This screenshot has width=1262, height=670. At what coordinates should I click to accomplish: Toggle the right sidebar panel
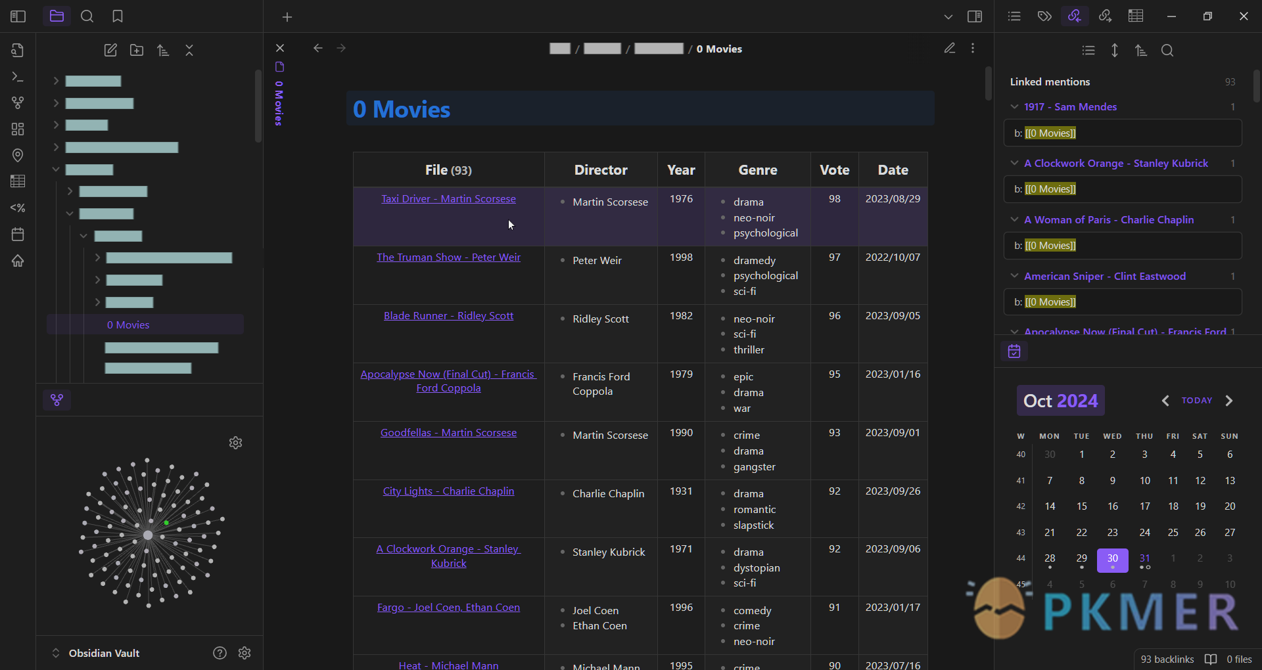click(x=975, y=16)
